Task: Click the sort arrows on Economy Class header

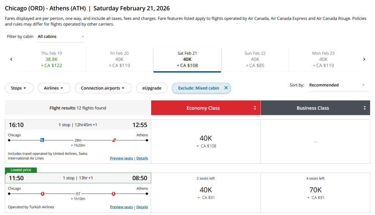Action: pyautogui.click(x=255, y=108)
